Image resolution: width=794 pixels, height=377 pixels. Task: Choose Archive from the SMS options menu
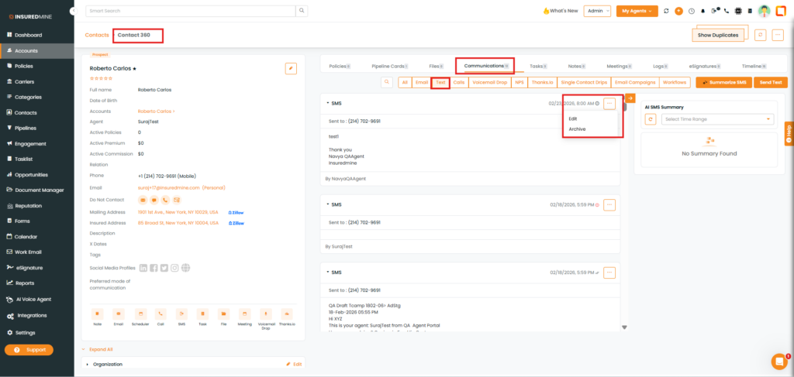pyautogui.click(x=577, y=129)
